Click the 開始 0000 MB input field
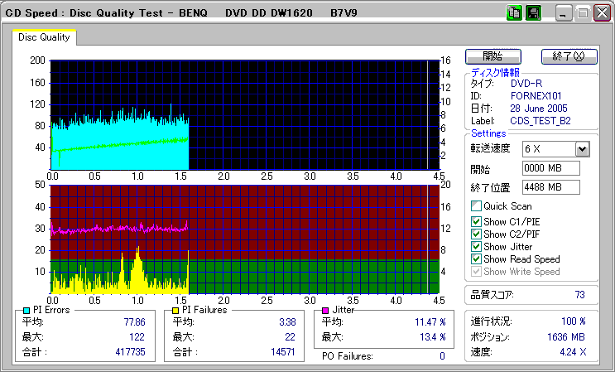Image resolution: width=615 pixels, height=372 pixels. (x=551, y=168)
